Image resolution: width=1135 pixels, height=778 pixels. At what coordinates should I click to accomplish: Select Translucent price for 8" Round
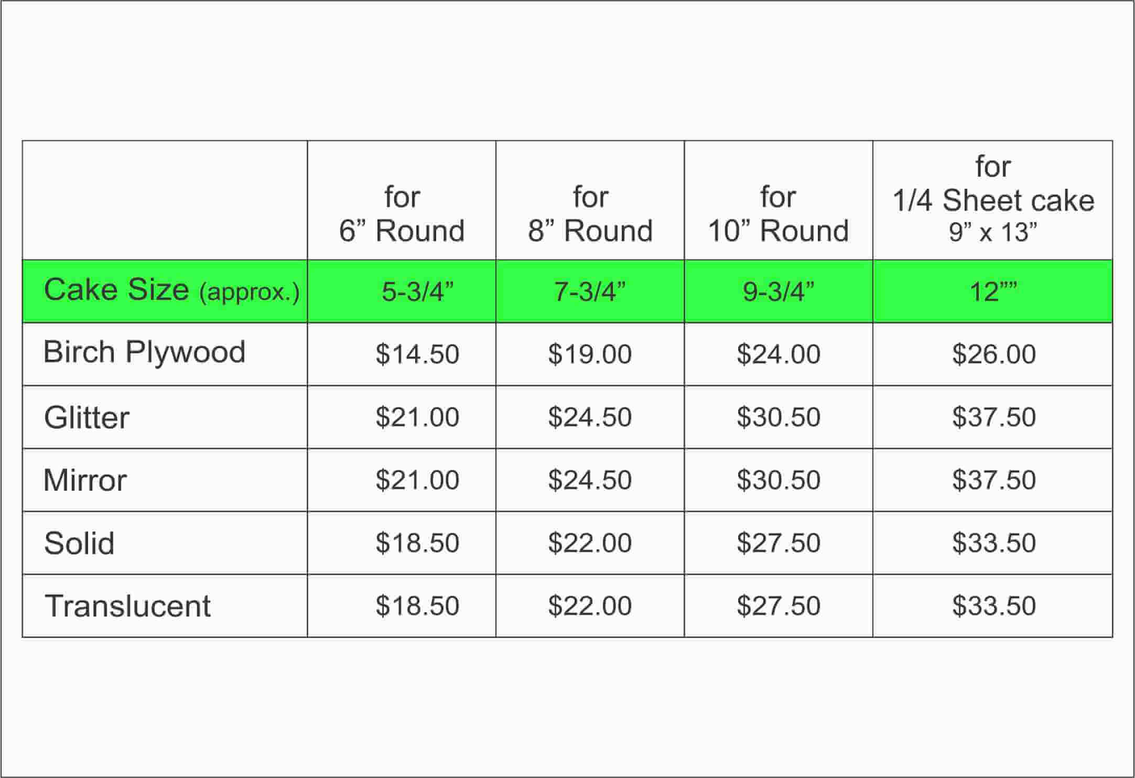click(x=590, y=606)
